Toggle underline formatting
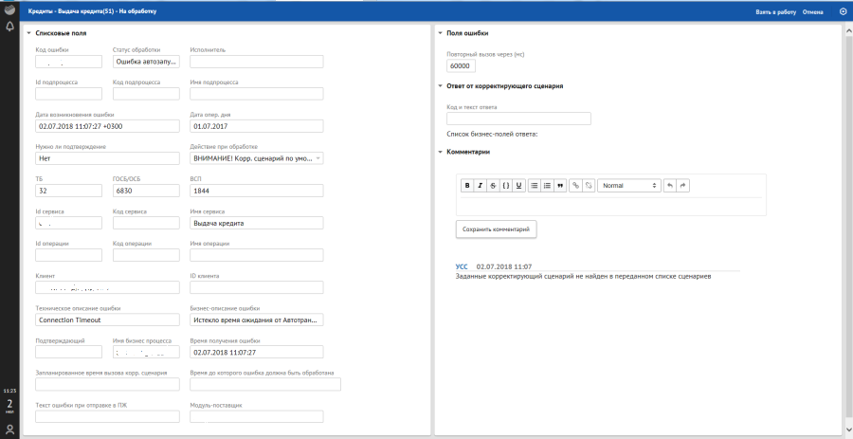 [x=519, y=186]
